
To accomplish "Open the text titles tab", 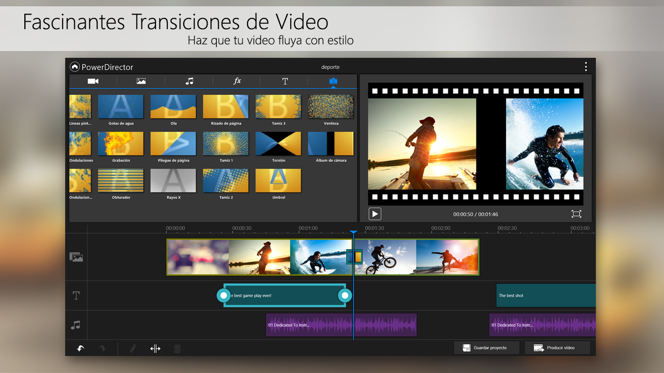I will point(285,81).
